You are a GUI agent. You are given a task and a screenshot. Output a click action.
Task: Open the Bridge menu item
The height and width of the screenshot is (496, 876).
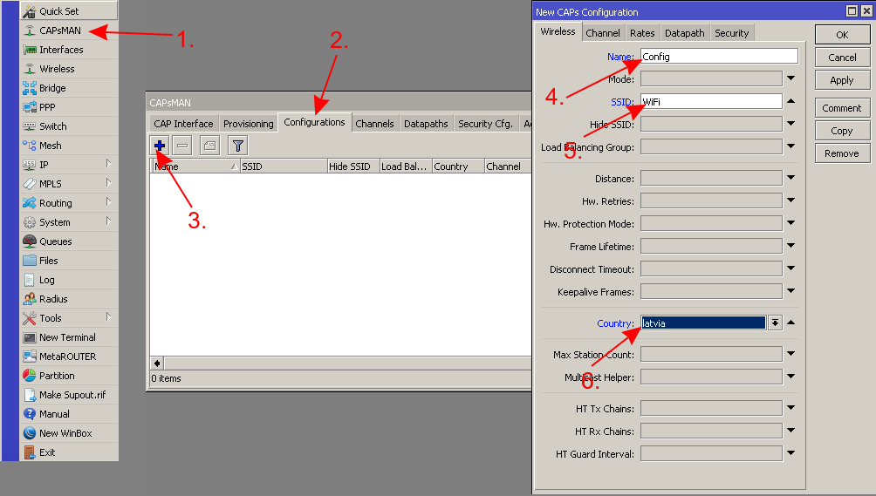point(52,88)
